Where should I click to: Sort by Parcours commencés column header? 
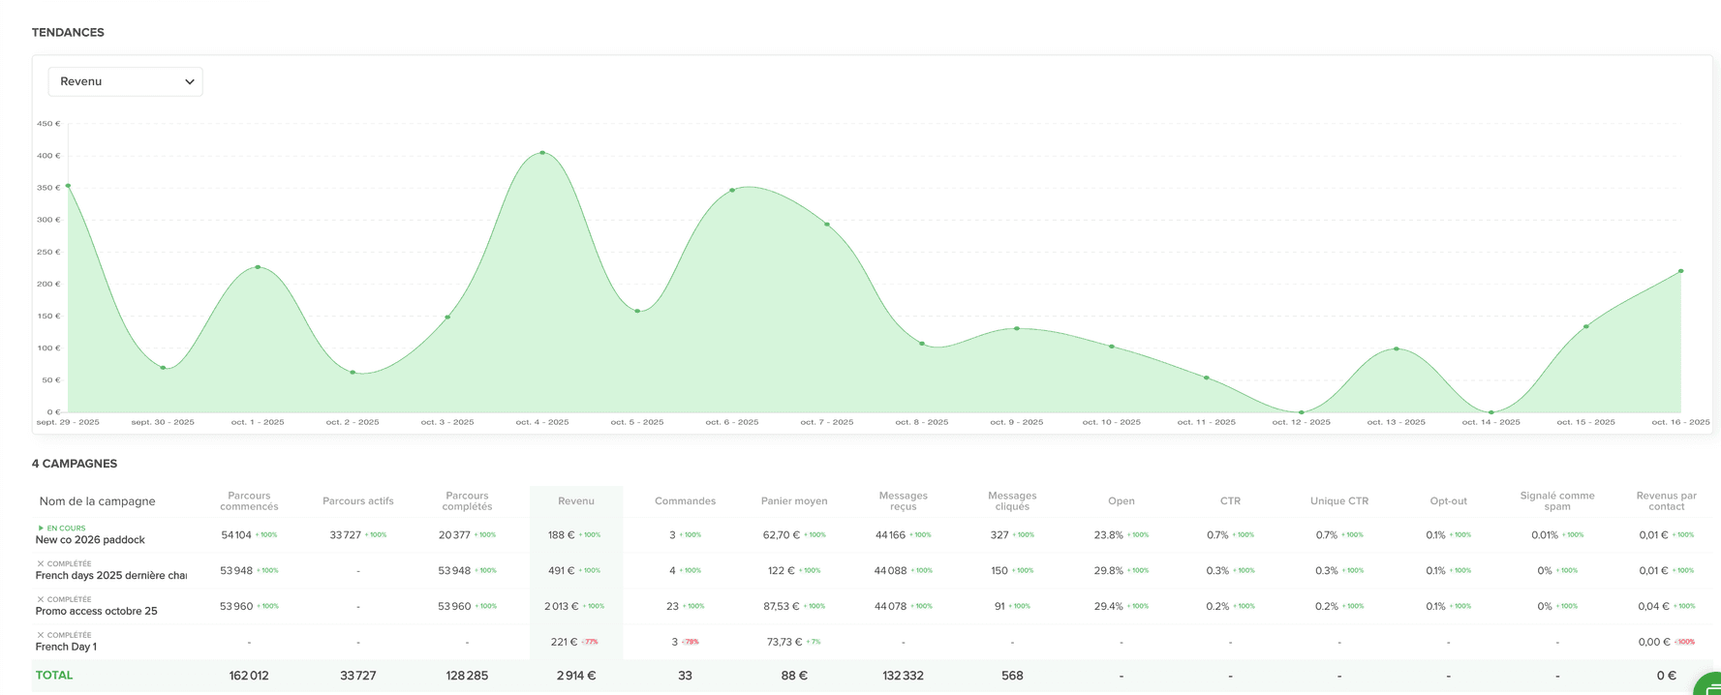pyautogui.click(x=249, y=501)
